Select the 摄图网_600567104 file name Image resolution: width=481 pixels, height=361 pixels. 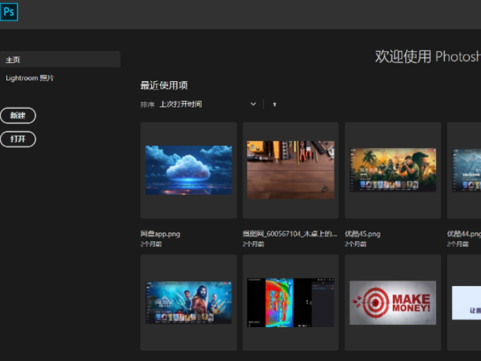tap(290, 234)
